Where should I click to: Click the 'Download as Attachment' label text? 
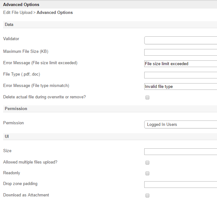click(26, 195)
